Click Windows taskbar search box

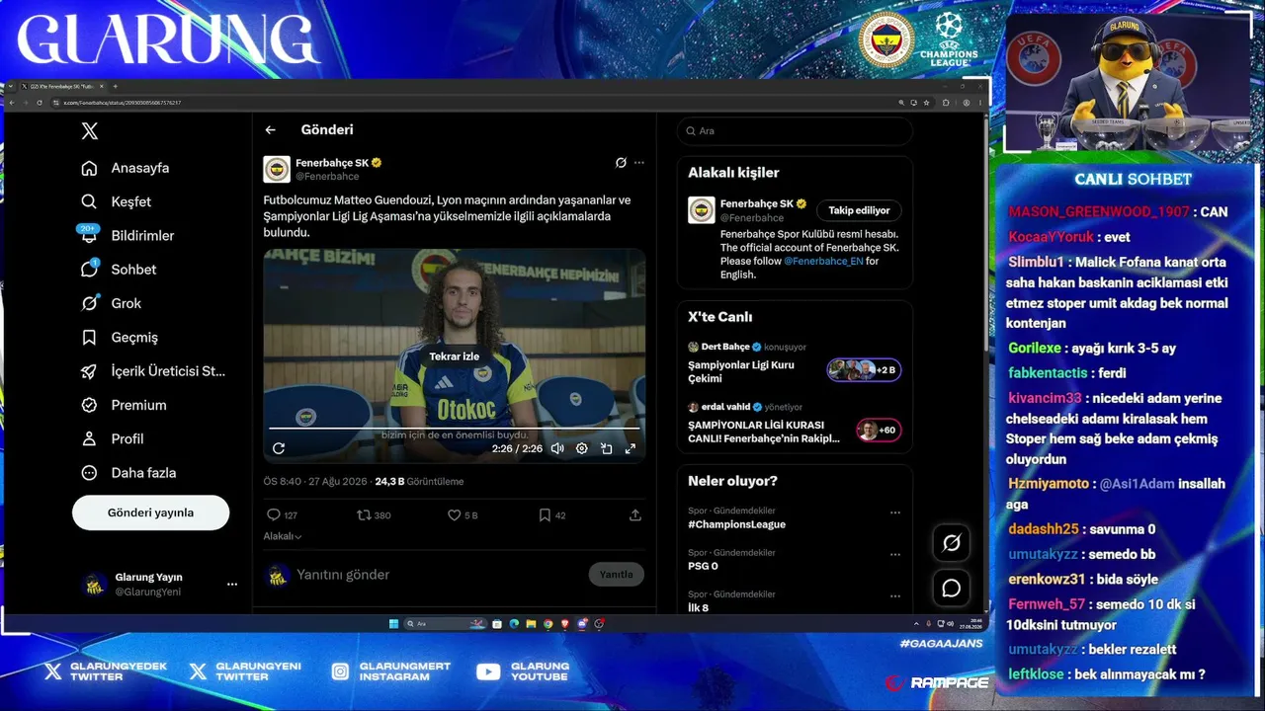[x=447, y=624]
